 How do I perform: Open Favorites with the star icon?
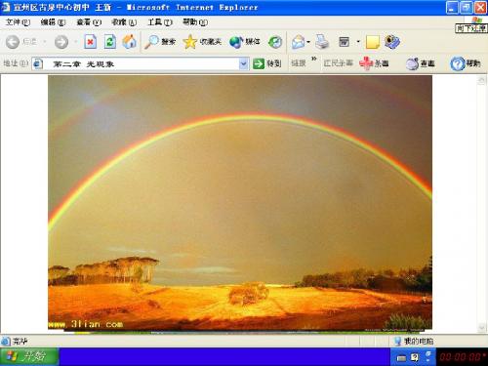pos(190,42)
